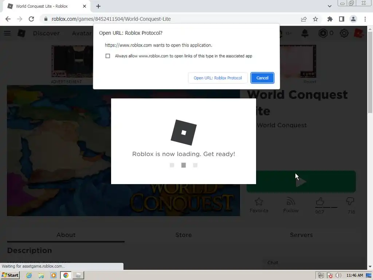Click the lock icon in the address bar
The image size is (373, 280).
(46, 19)
